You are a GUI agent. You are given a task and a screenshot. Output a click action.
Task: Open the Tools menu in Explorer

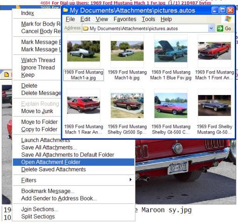(x=148, y=19)
